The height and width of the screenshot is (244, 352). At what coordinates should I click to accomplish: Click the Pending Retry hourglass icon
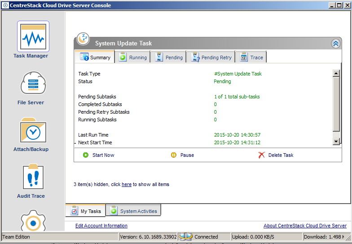pyautogui.click(x=195, y=58)
